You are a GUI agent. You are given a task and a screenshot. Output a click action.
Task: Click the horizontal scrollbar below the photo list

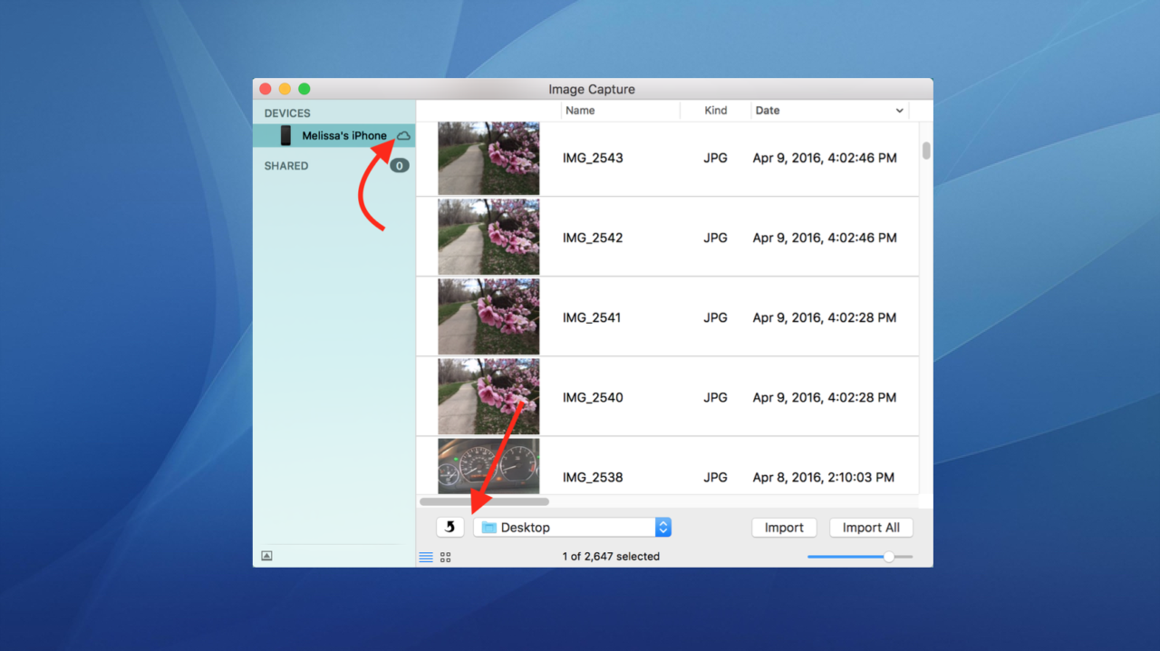click(x=484, y=501)
